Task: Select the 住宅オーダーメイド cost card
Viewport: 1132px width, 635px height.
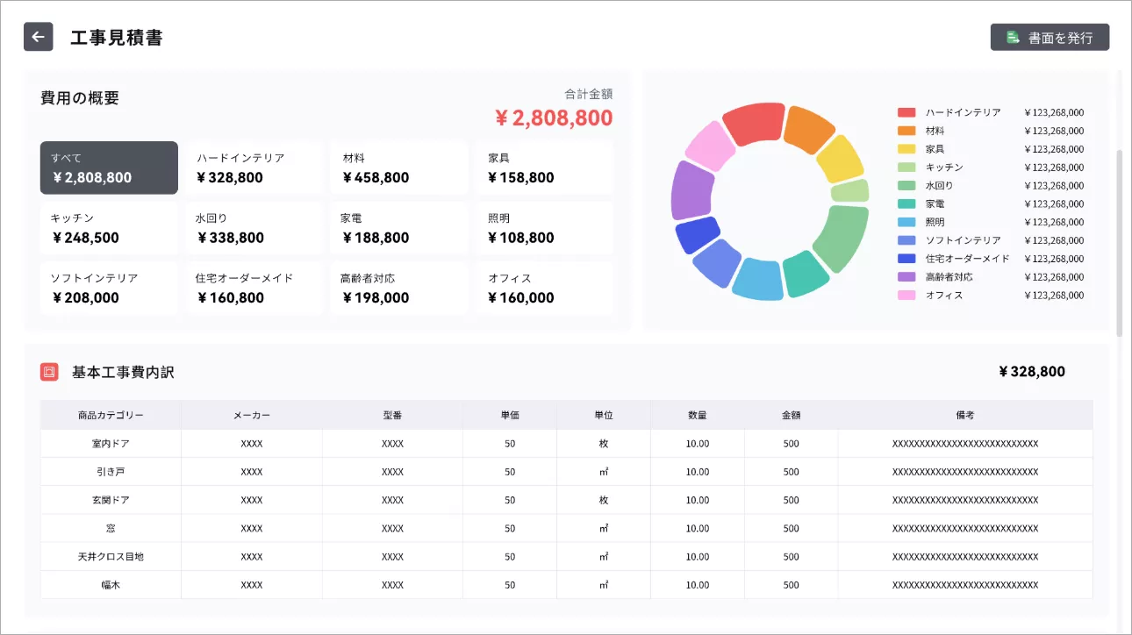Action: pos(254,288)
